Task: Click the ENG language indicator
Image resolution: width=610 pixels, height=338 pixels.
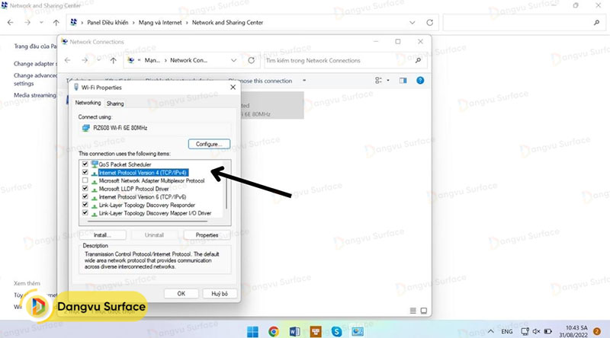Action: tap(506, 331)
